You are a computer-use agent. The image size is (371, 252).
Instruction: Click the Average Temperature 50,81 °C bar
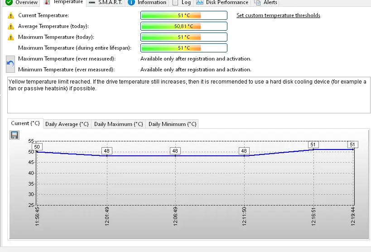[184, 26]
